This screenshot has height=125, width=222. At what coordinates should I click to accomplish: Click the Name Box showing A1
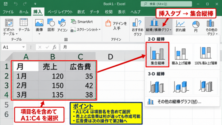pos(11,47)
